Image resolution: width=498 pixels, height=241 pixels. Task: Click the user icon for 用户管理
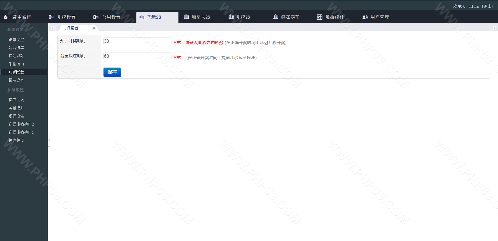(x=365, y=17)
